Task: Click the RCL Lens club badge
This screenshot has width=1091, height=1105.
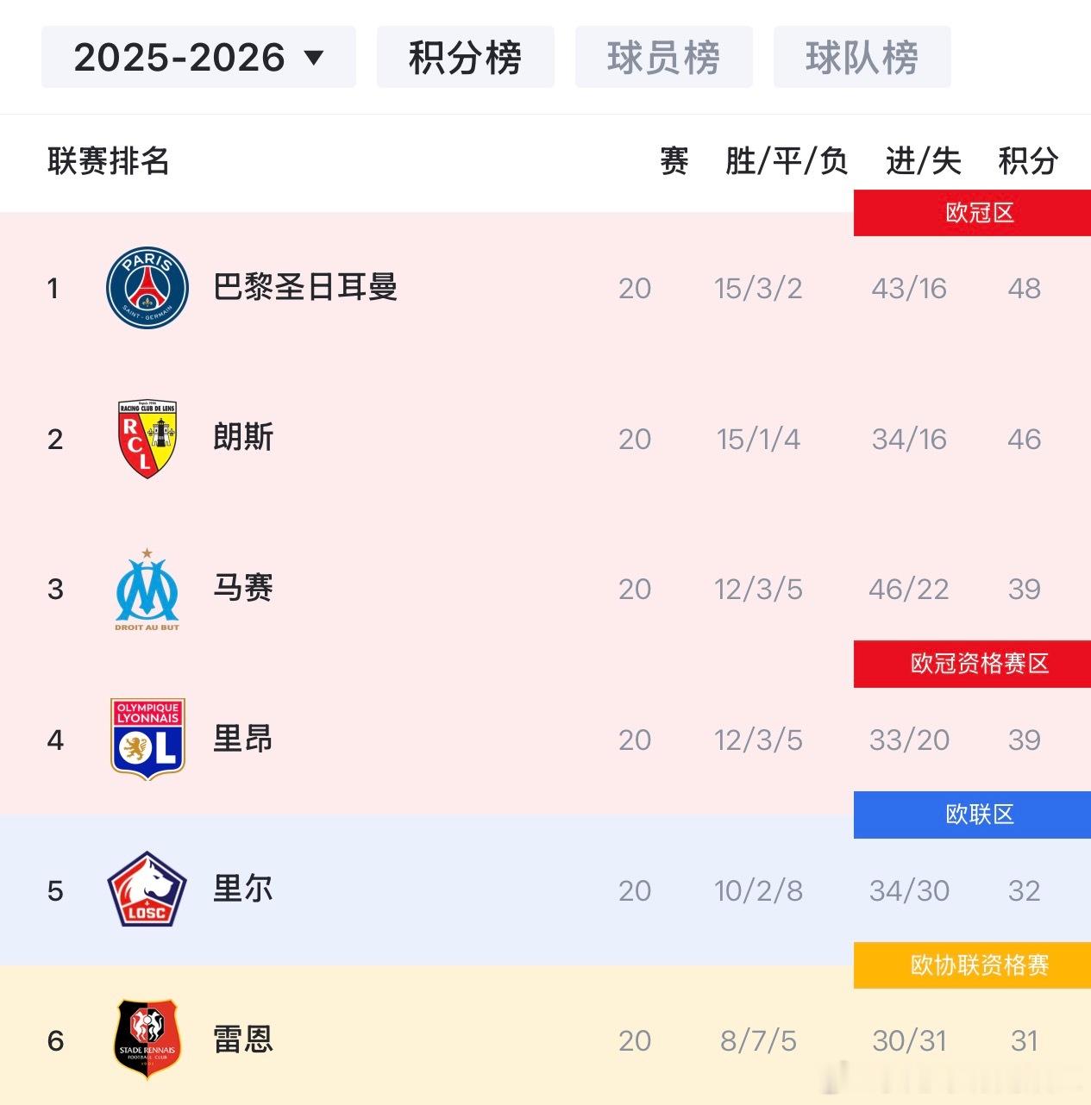Action: 147,439
